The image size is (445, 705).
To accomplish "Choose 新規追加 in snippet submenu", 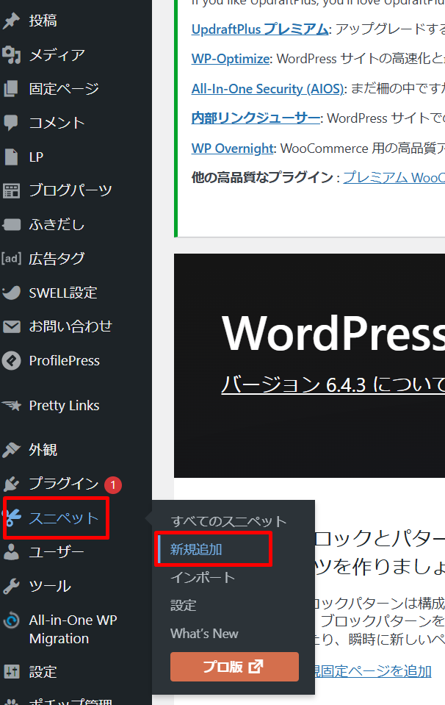I will coord(196,549).
